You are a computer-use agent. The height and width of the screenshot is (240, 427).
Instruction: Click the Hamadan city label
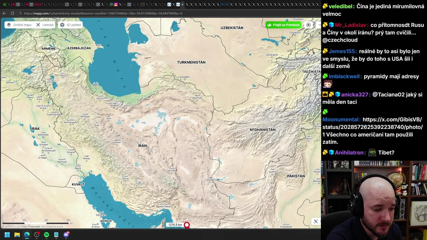(85, 116)
